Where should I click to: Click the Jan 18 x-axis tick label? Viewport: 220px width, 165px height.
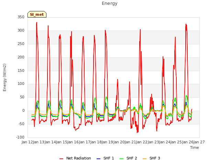coord(96,142)
